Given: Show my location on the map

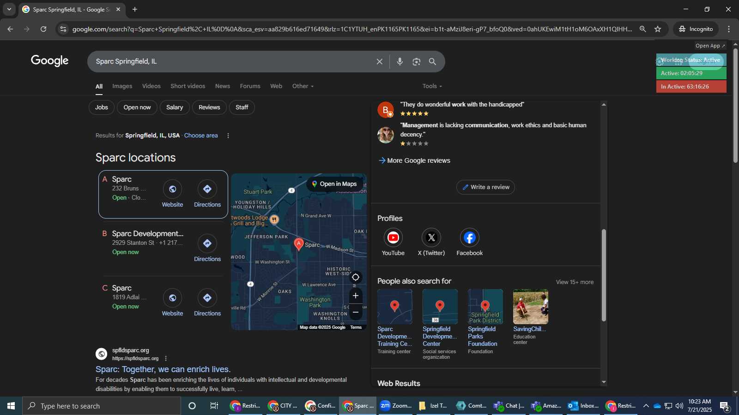Looking at the screenshot, I should (x=356, y=277).
